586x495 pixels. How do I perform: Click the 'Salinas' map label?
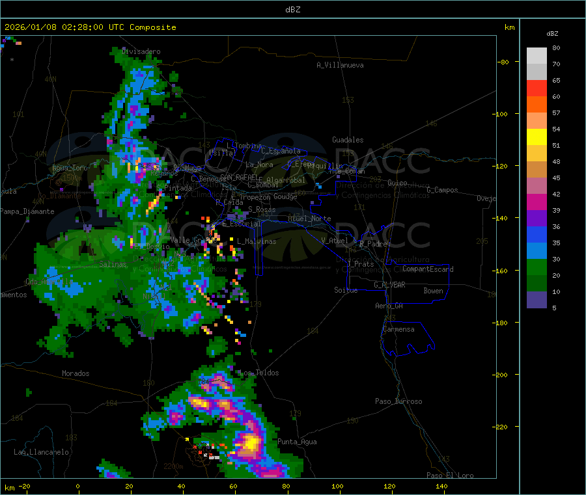point(113,264)
